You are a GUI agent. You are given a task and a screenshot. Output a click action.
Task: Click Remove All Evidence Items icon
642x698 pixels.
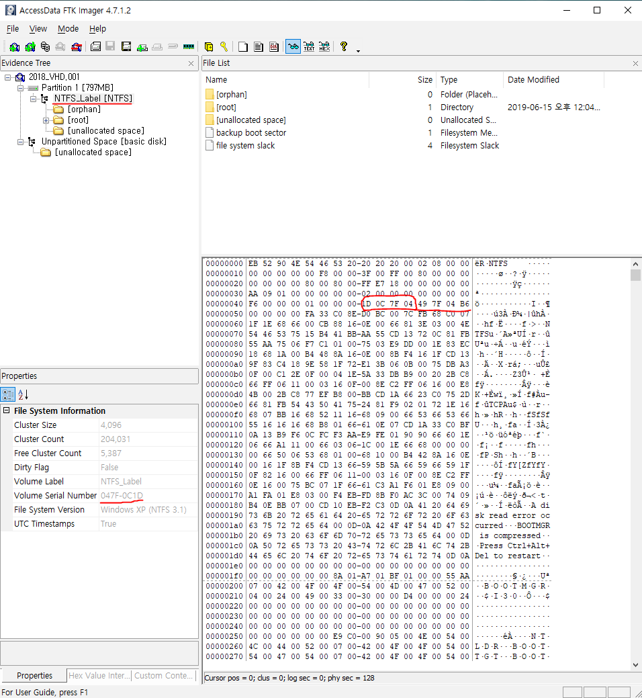coord(77,47)
